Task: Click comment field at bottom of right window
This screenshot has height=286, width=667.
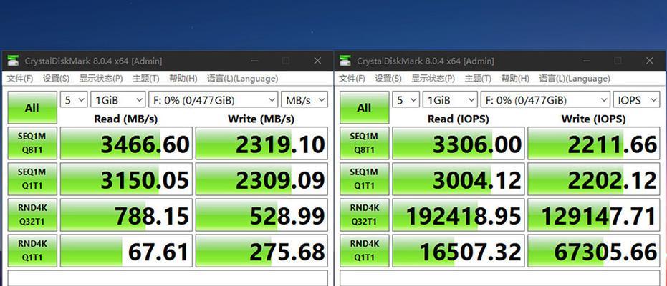Action: click(x=500, y=278)
